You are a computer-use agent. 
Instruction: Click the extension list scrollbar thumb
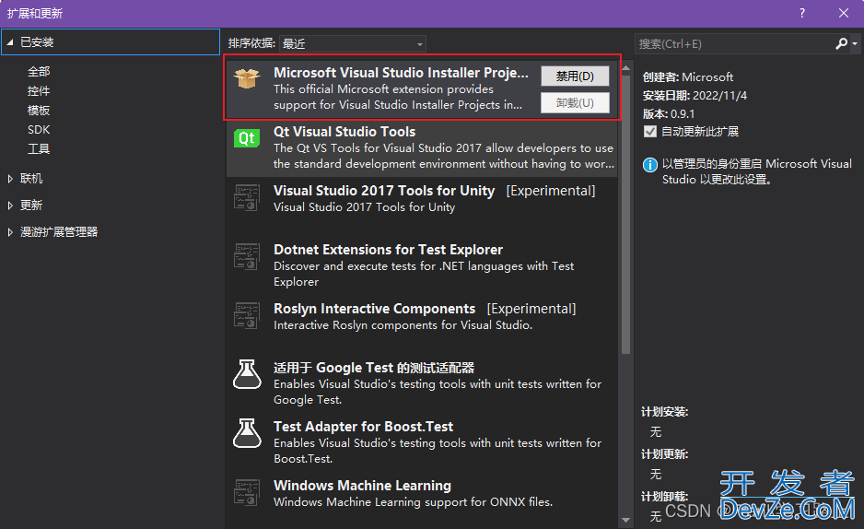[625, 215]
